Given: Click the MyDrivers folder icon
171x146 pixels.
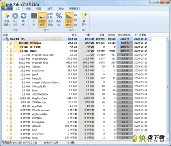Looking at the screenshot, I should pos(11,71).
